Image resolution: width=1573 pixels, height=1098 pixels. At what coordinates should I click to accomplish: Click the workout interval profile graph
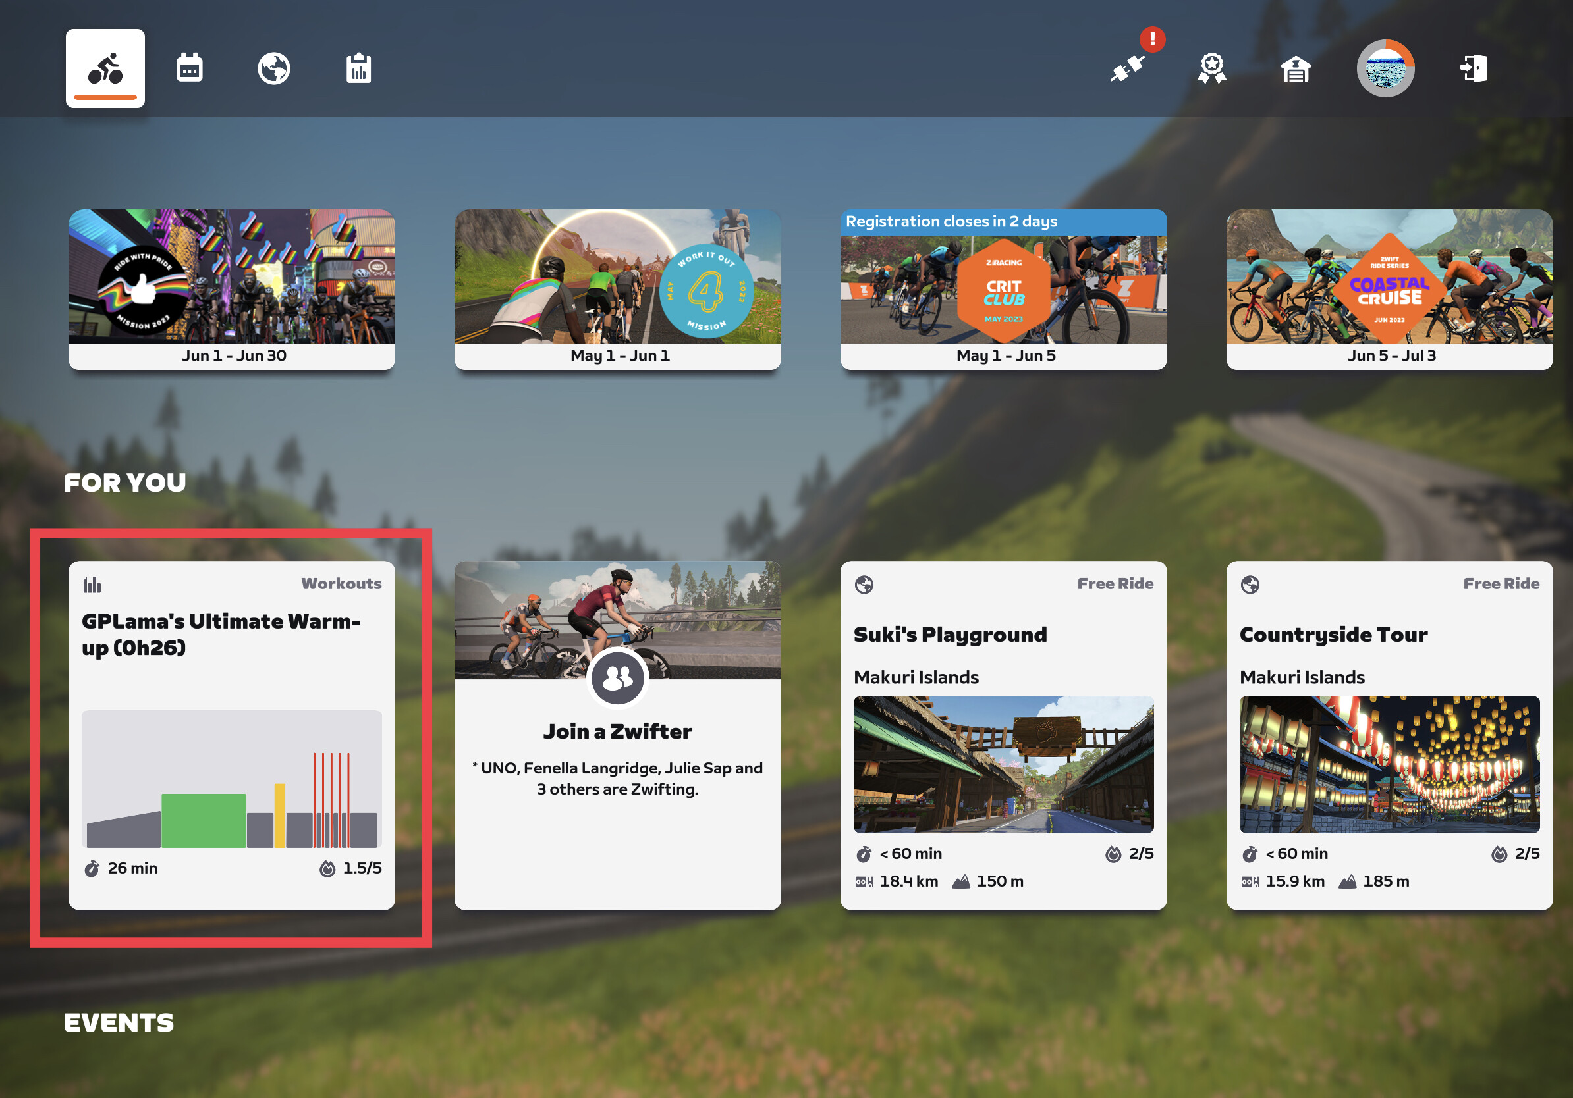(x=232, y=778)
